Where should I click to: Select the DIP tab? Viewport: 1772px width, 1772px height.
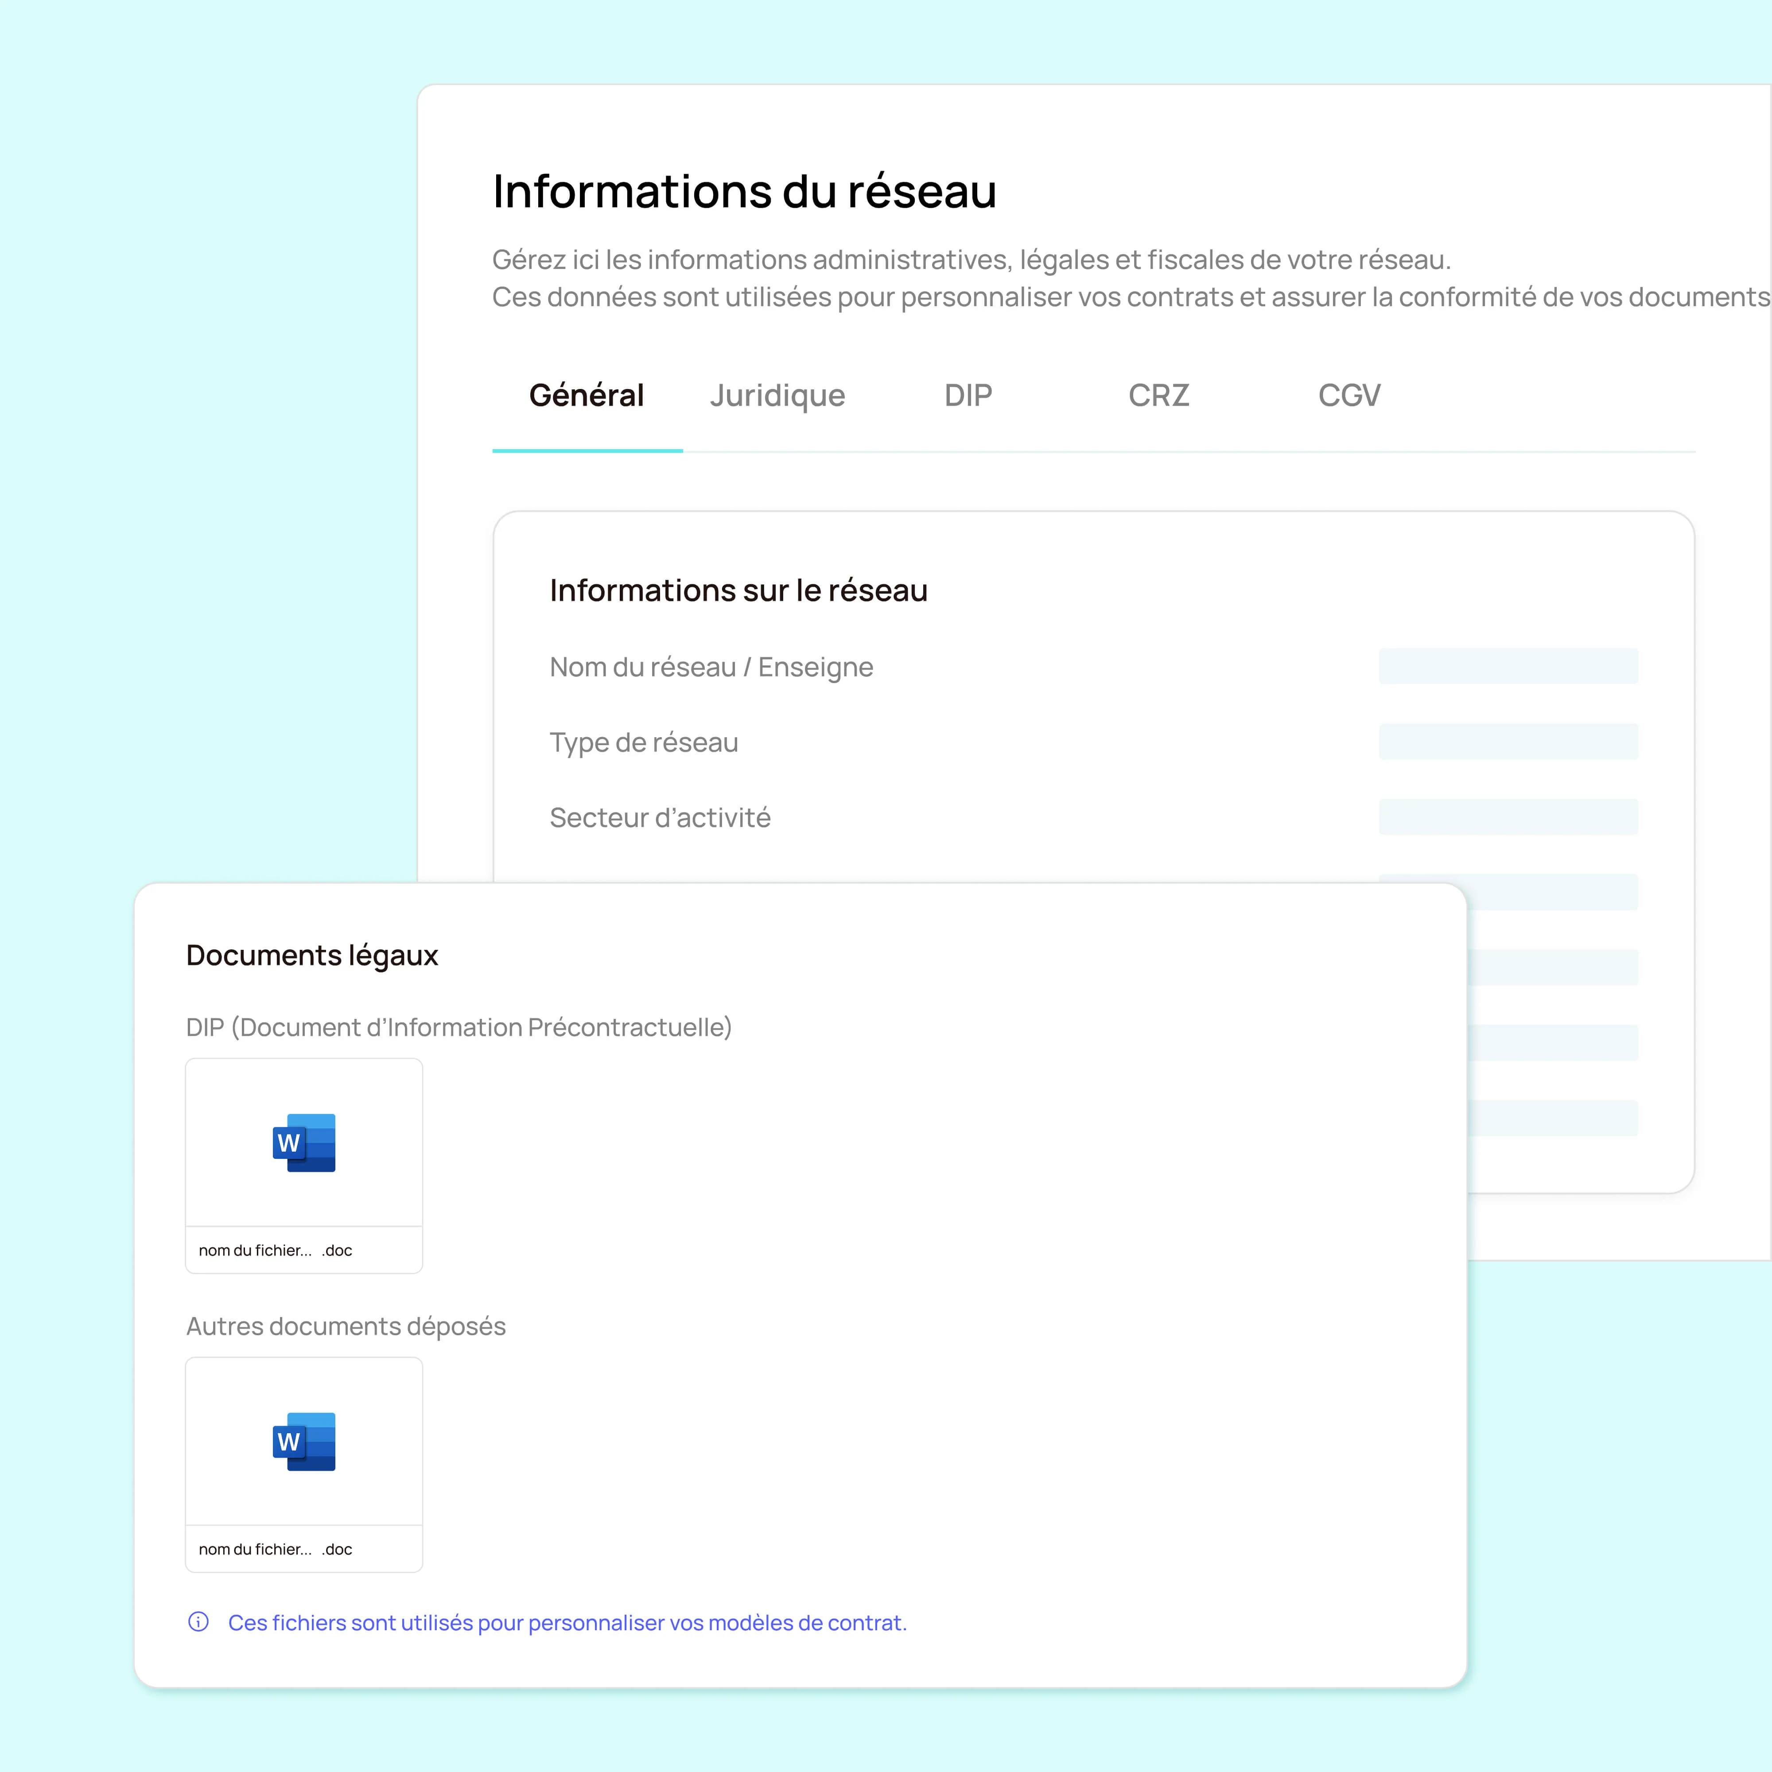coord(968,395)
